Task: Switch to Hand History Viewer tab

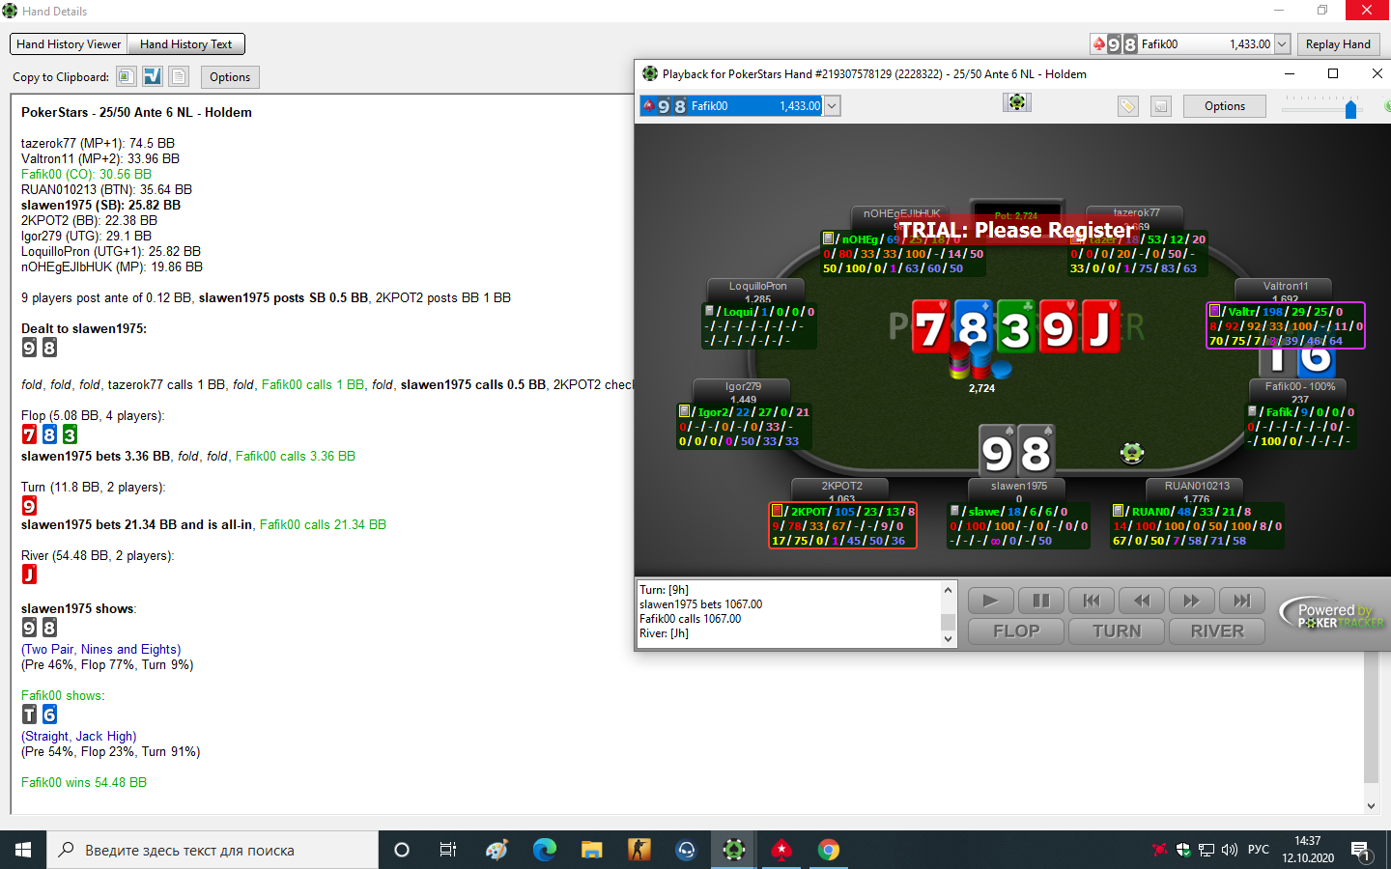Action: [x=69, y=44]
